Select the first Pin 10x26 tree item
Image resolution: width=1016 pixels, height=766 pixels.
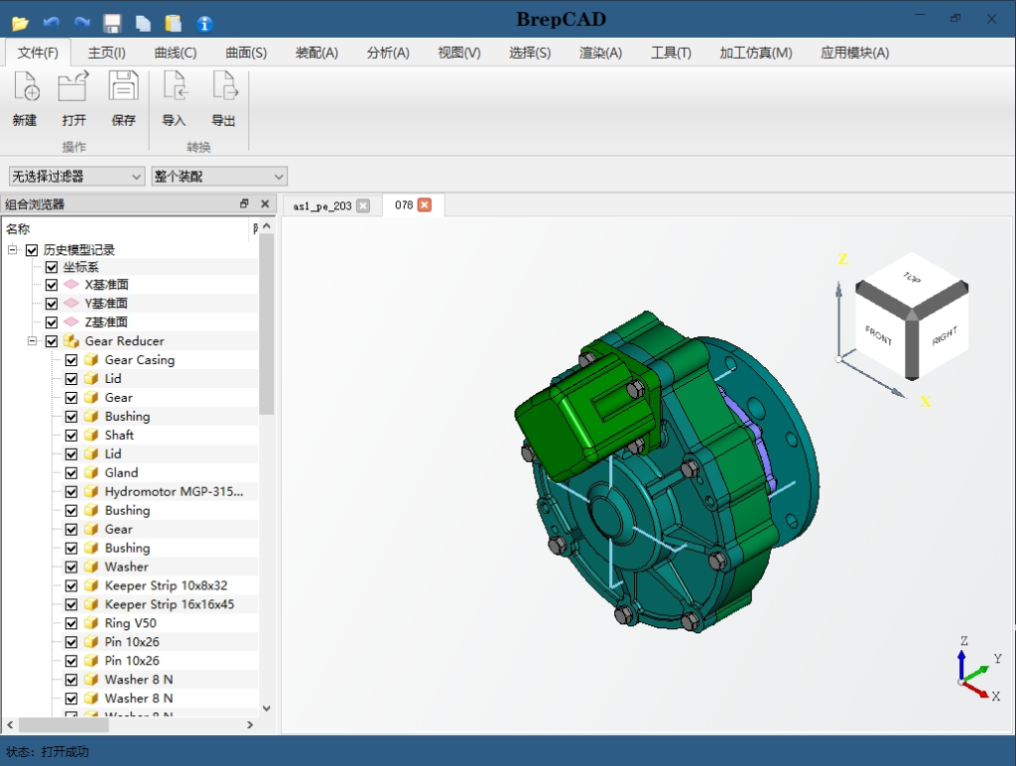coord(132,642)
